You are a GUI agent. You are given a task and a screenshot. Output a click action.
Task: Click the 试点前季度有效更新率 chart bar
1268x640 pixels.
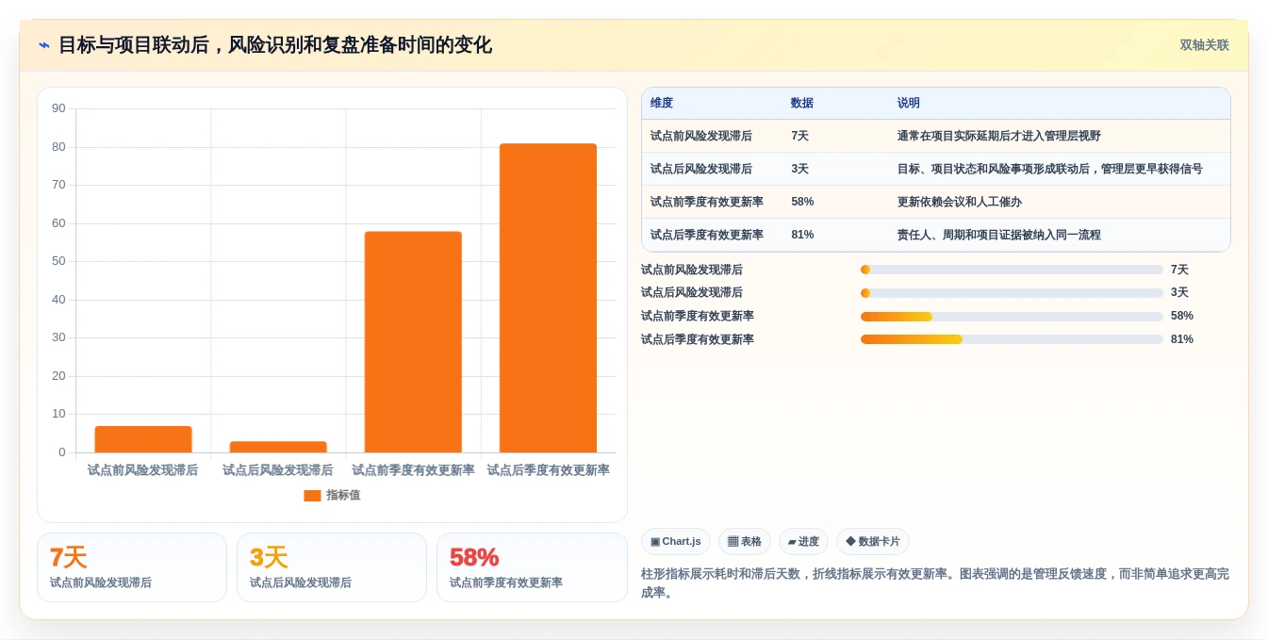[x=413, y=342]
